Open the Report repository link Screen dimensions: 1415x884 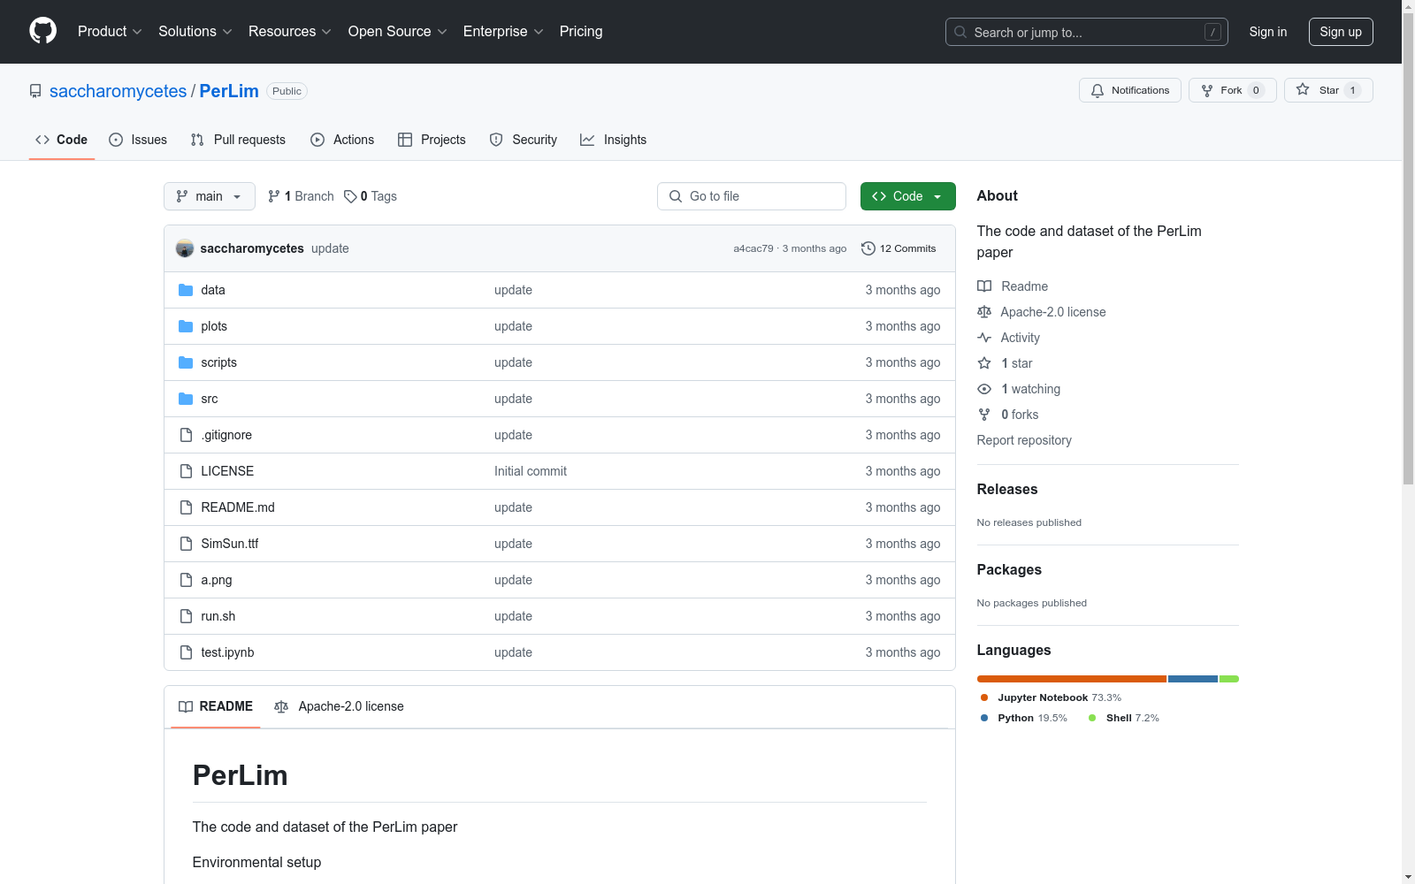[1024, 440]
